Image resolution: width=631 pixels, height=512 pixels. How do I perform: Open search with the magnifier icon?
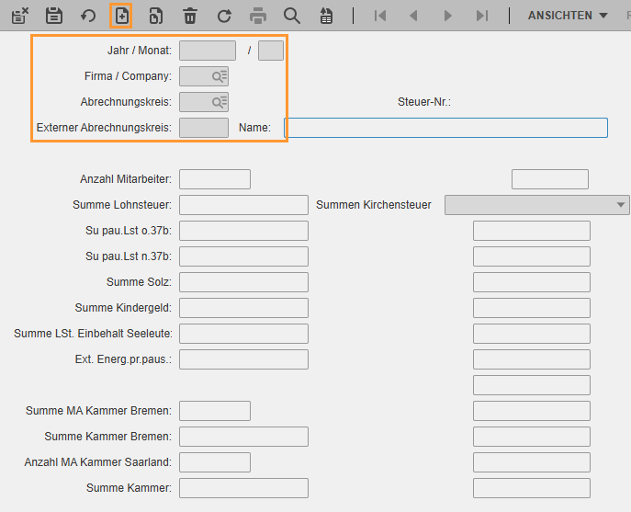[x=292, y=17]
